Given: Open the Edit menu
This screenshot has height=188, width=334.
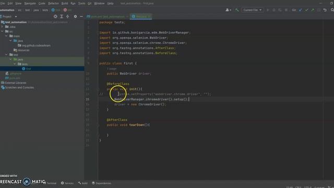Looking at the screenshot, I should pos(10,4).
